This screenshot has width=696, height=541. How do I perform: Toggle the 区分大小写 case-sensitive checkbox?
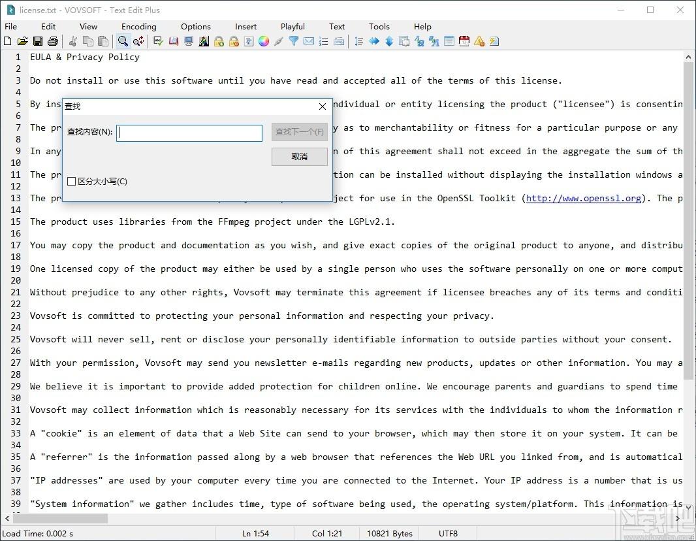click(x=71, y=181)
